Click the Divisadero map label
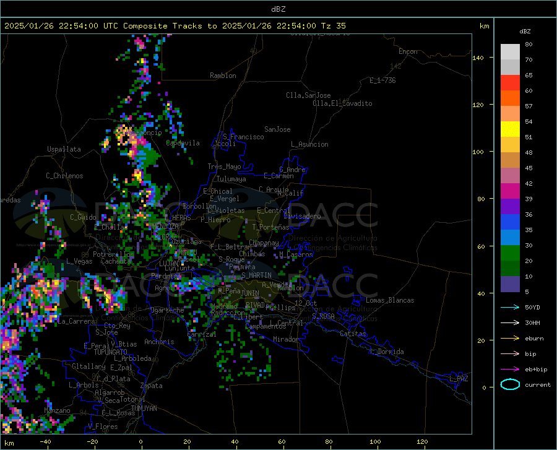Screen dimensions: 557x450 pyautogui.click(x=302, y=216)
